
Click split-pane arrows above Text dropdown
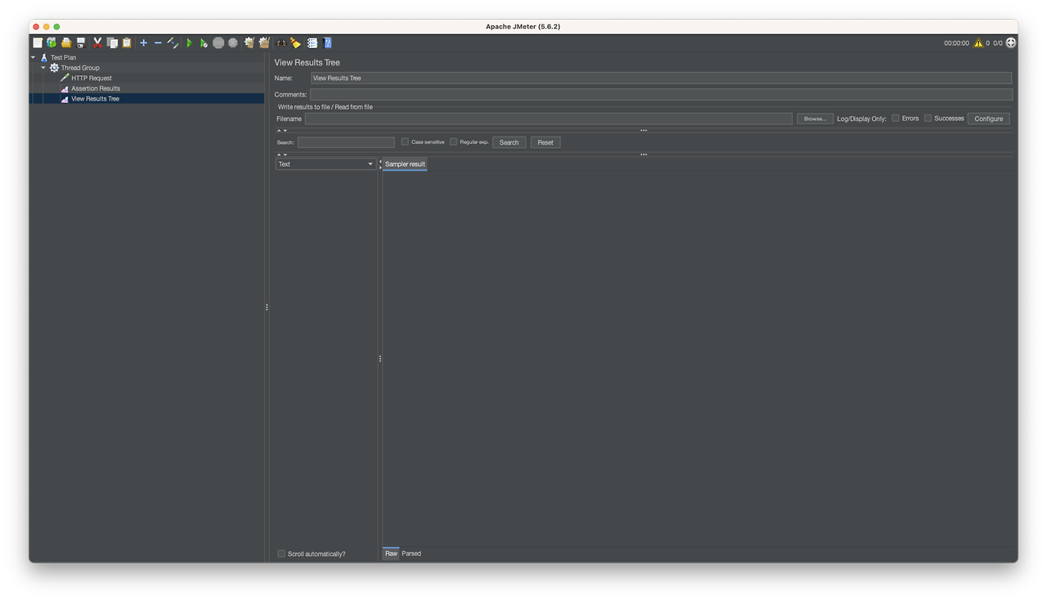click(x=281, y=155)
